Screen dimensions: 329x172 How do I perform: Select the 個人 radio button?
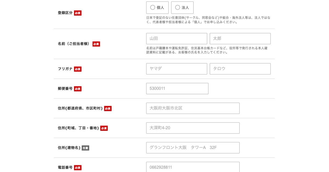(x=153, y=8)
